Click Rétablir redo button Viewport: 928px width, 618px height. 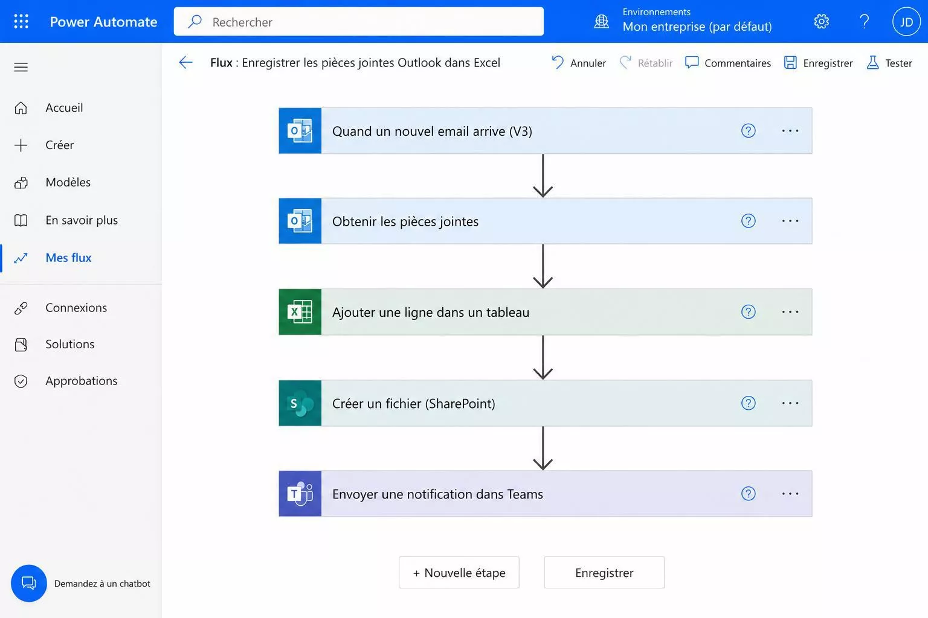[x=646, y=63]
